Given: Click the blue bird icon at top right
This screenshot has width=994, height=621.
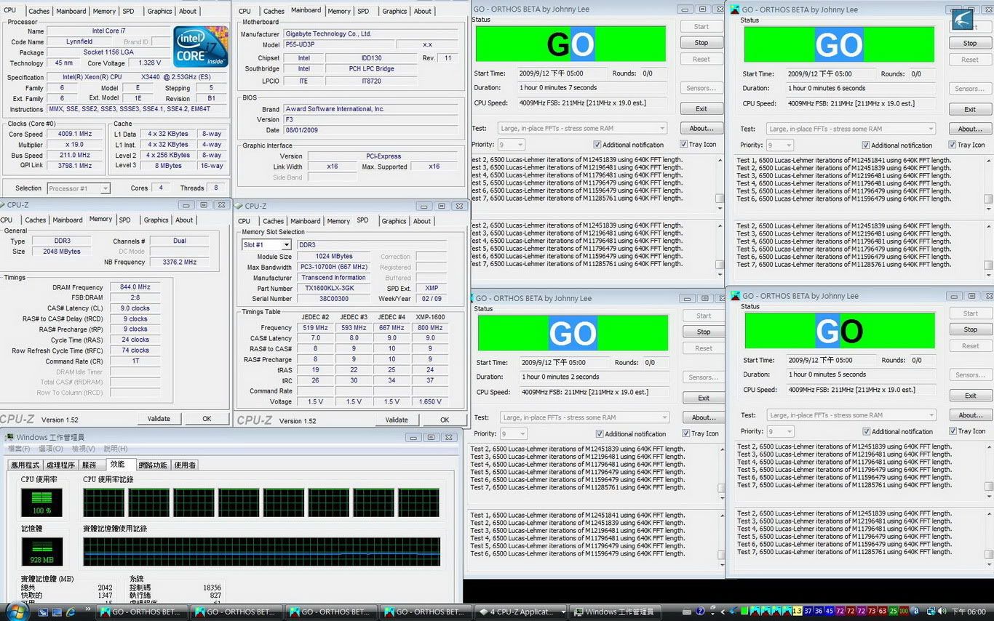Looking at the screenshot, I should point(962,19).
